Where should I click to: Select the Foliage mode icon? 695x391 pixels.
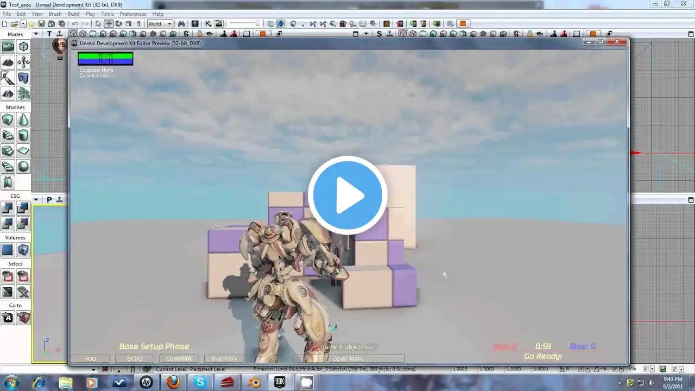(23, 94)
